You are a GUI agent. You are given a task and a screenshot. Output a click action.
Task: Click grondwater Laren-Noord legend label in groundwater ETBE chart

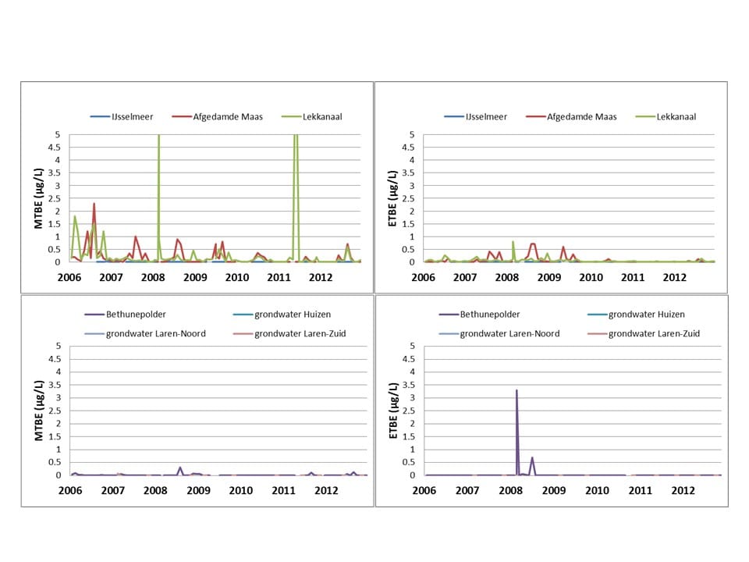(x=509, y=333)
